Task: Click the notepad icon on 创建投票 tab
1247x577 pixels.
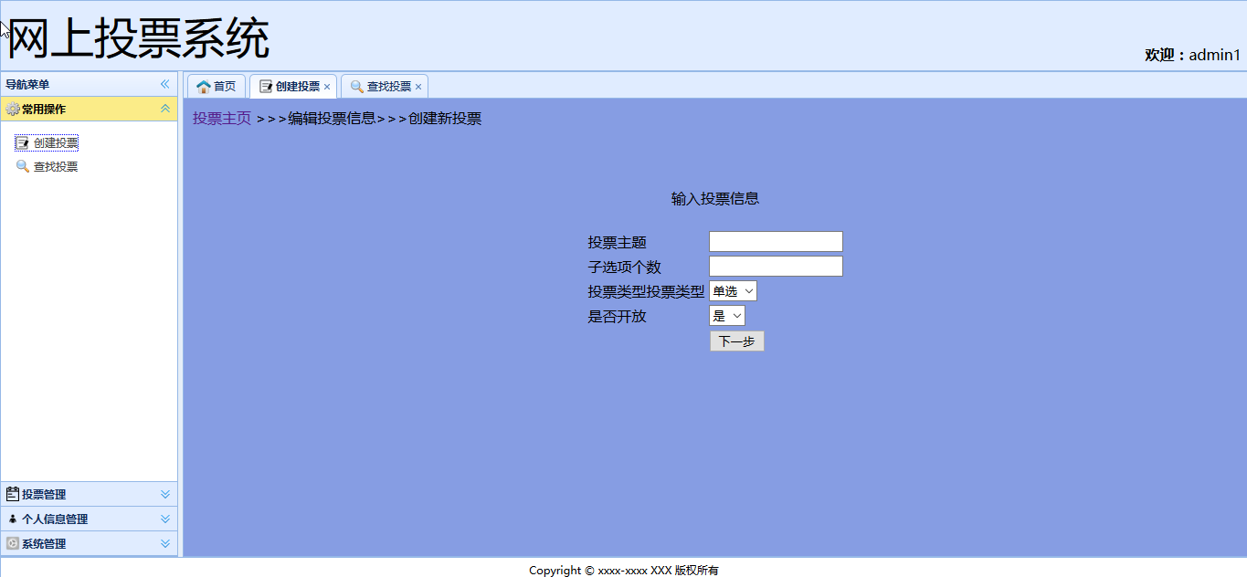Action: (266, 87)
